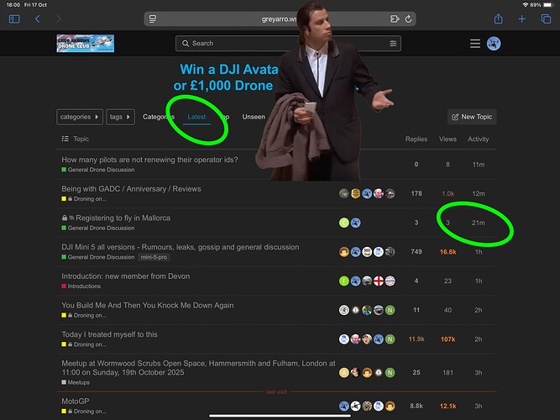This screenshot has height=420, width=560.
Task: Go back using Safari's back arrow
Action: [37, 19]
